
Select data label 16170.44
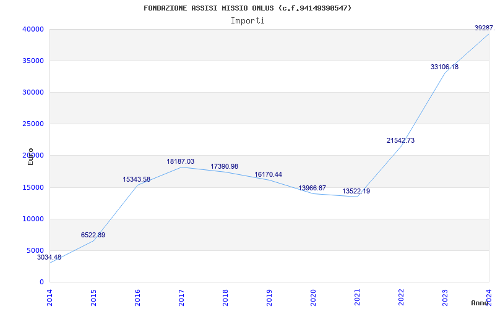(269, 174)
